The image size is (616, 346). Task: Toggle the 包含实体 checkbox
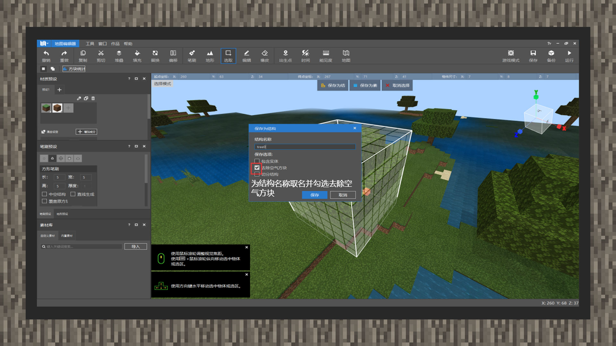(x=257, y=161)
